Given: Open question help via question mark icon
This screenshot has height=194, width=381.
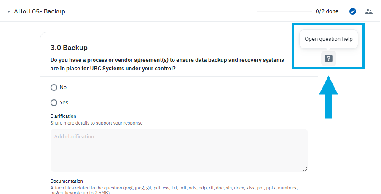Looking at the screenshot, I should [x=329, y=58].
